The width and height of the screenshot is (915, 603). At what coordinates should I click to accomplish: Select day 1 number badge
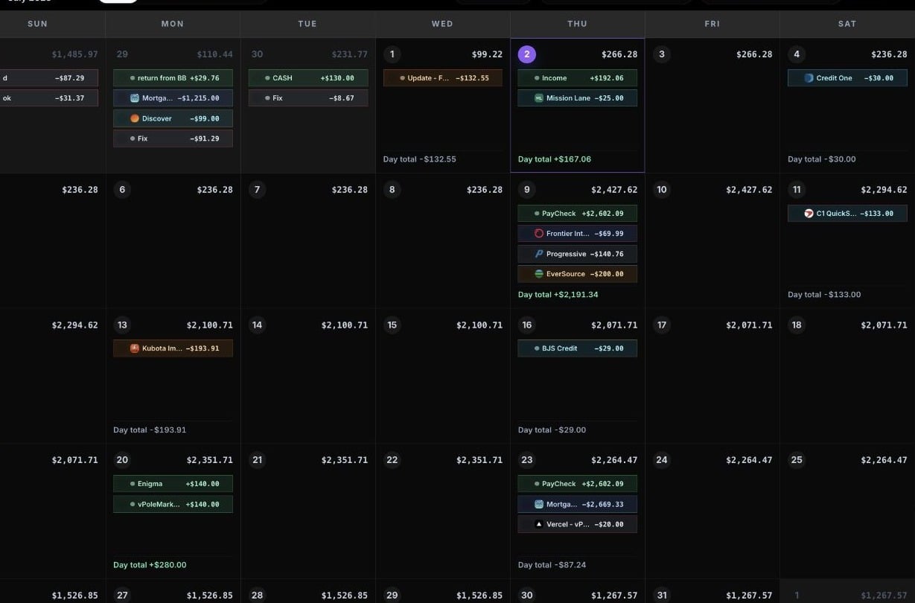point(392,54)
